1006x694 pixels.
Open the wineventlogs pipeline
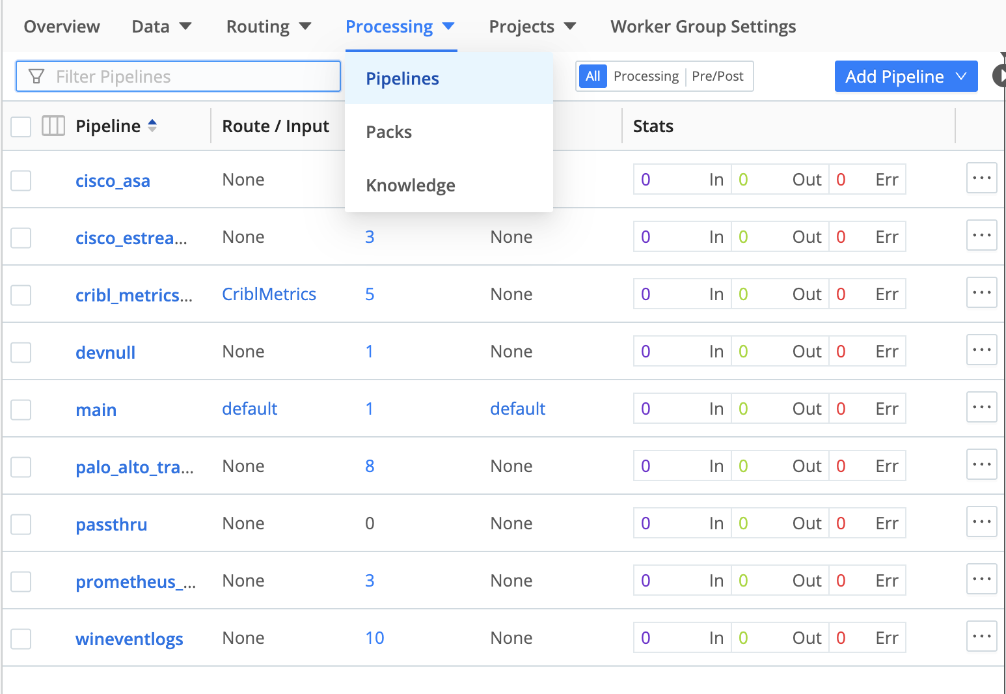tap(129, 638)
